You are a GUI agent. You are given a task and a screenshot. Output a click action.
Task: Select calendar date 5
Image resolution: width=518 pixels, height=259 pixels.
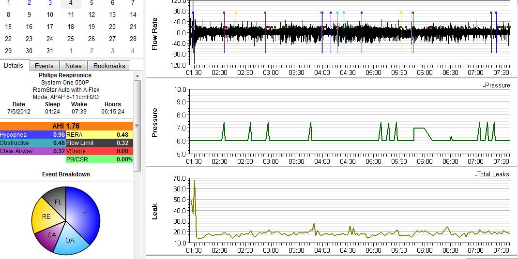(91, 2)
